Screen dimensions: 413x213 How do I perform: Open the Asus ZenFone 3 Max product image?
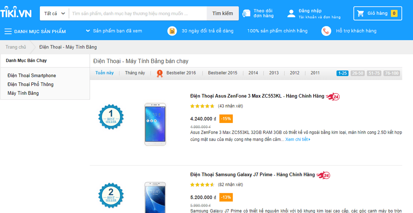tap(156, 124)
